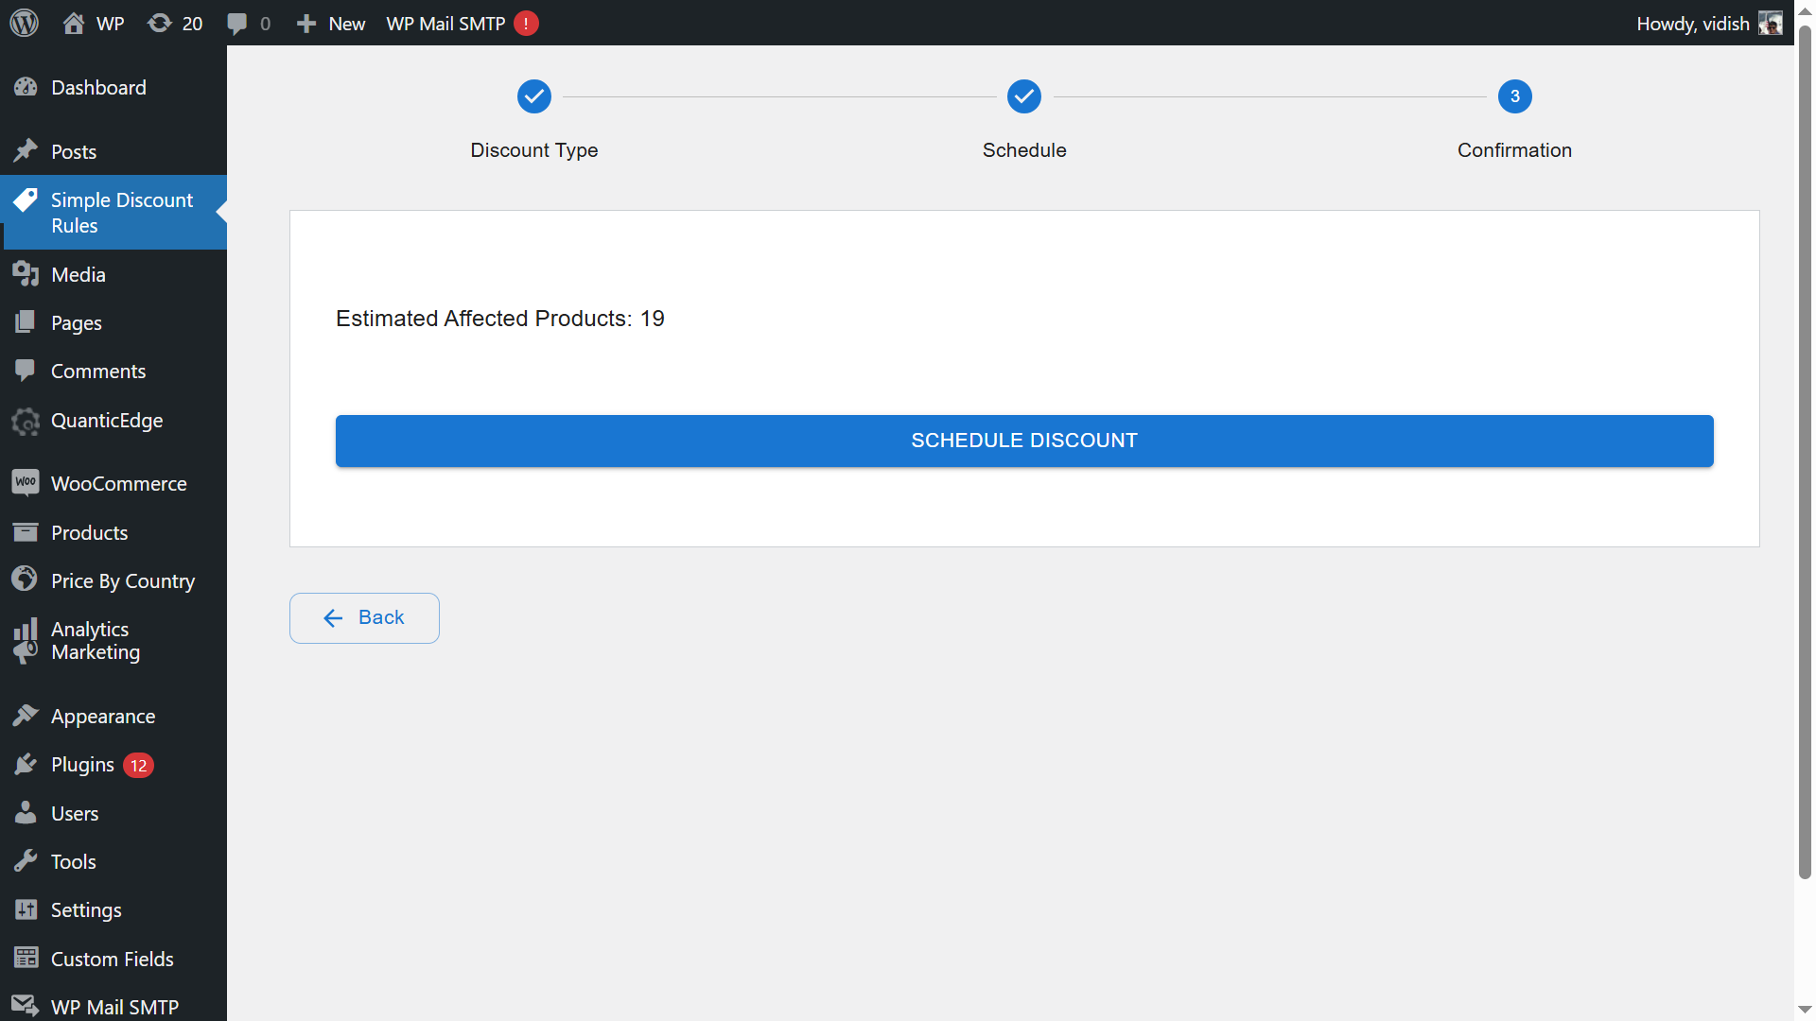Click the WordPress logo icon
This screenshot has height=1021, width=1816.
[24, 23]
